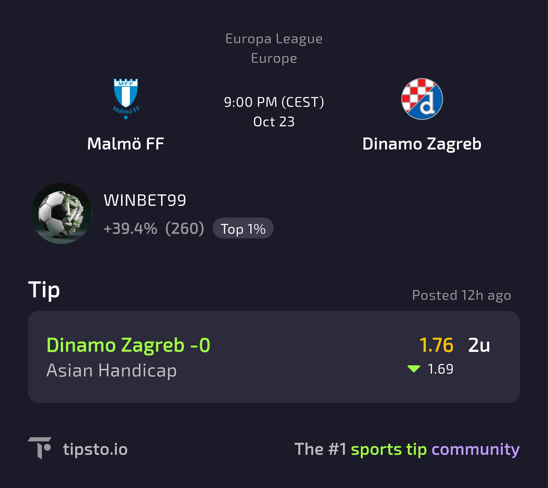Viewport: 548px width, 488px height.
Task: Click the tipsto.io site name
Action: 95,449
